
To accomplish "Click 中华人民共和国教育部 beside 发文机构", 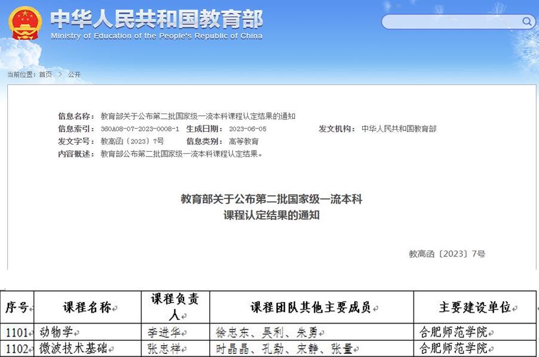I will (x=399, y=129).
